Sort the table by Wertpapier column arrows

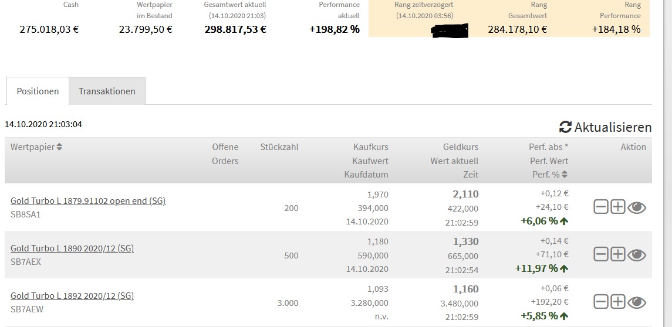59,147
